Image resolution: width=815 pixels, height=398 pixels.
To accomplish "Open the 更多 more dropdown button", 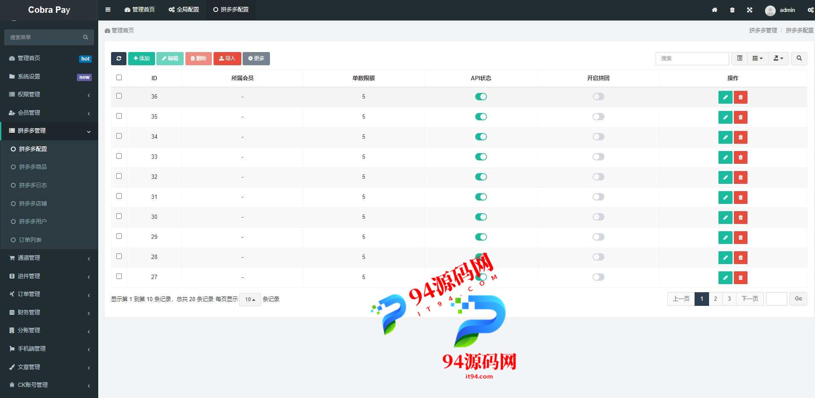I will (256, 58).
